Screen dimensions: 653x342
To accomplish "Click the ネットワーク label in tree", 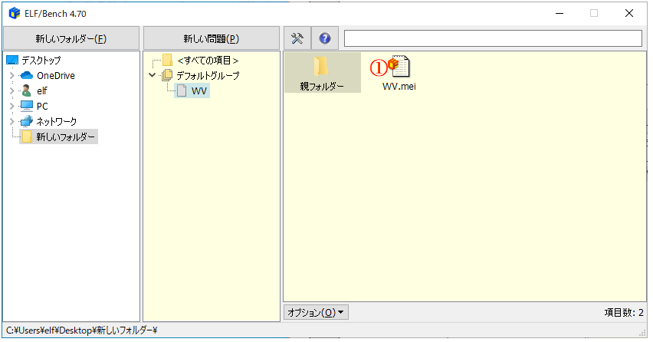I will click(x=57, y=121).
